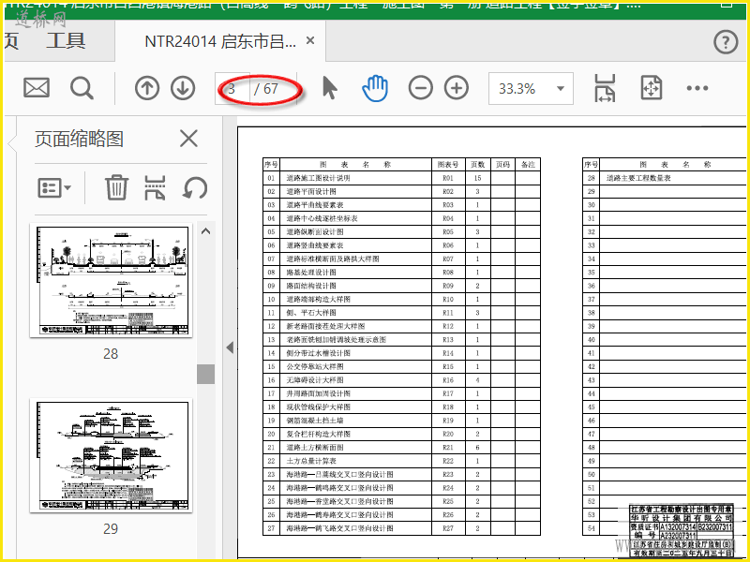Click row 道路施工图设计说明
Image resolution: width=750 pixels, height=562 pixels.
pyautogui.click(x=402, y=178)
